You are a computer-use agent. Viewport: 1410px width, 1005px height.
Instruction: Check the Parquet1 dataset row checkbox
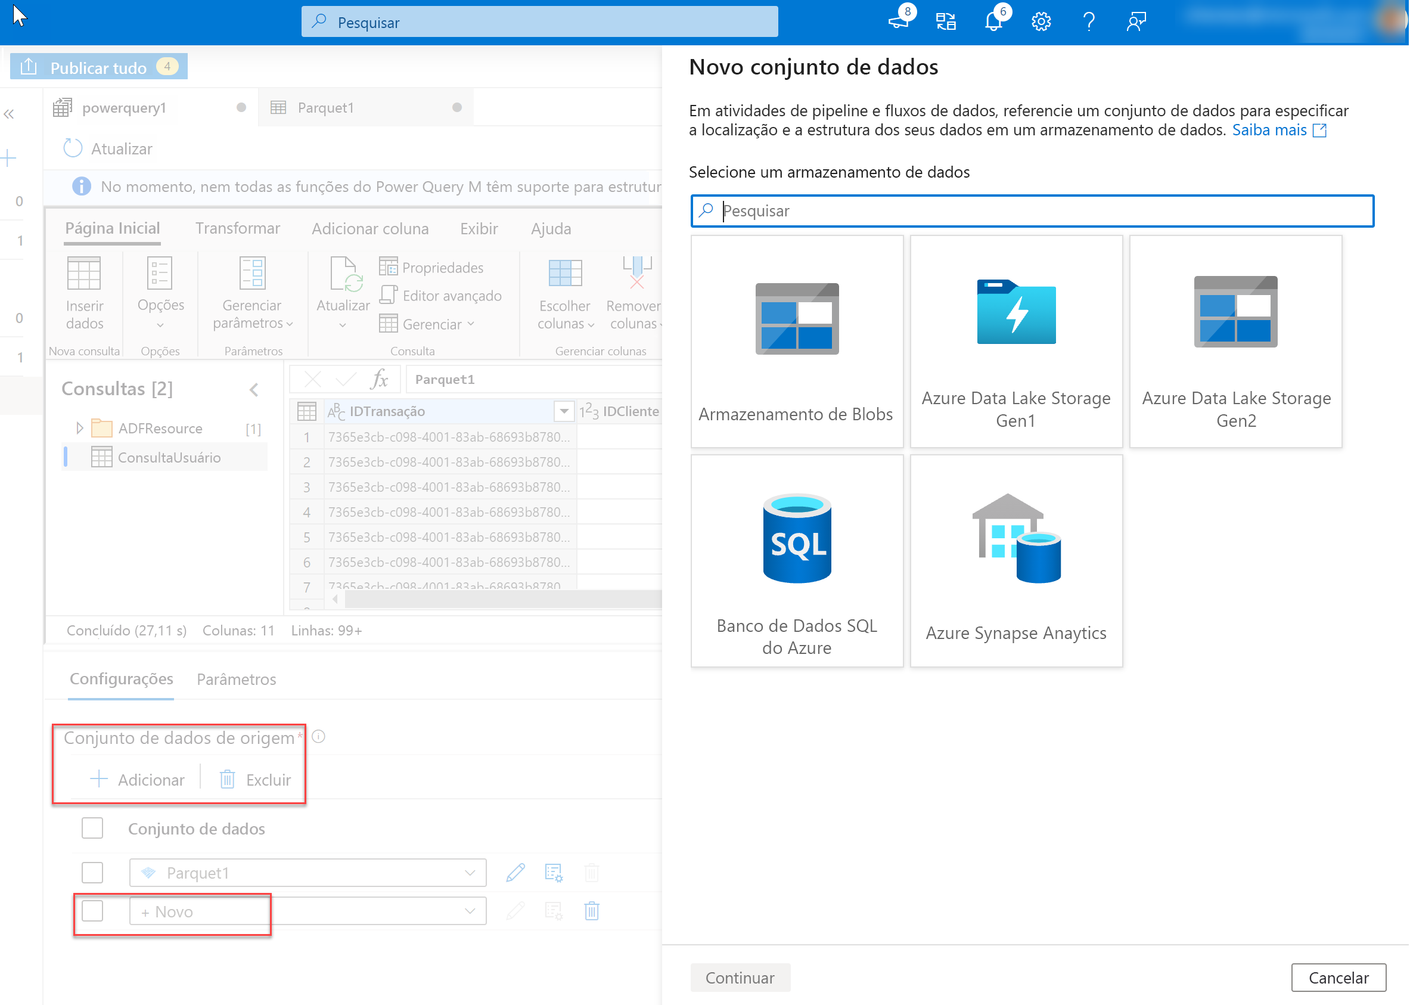(92, 873)
